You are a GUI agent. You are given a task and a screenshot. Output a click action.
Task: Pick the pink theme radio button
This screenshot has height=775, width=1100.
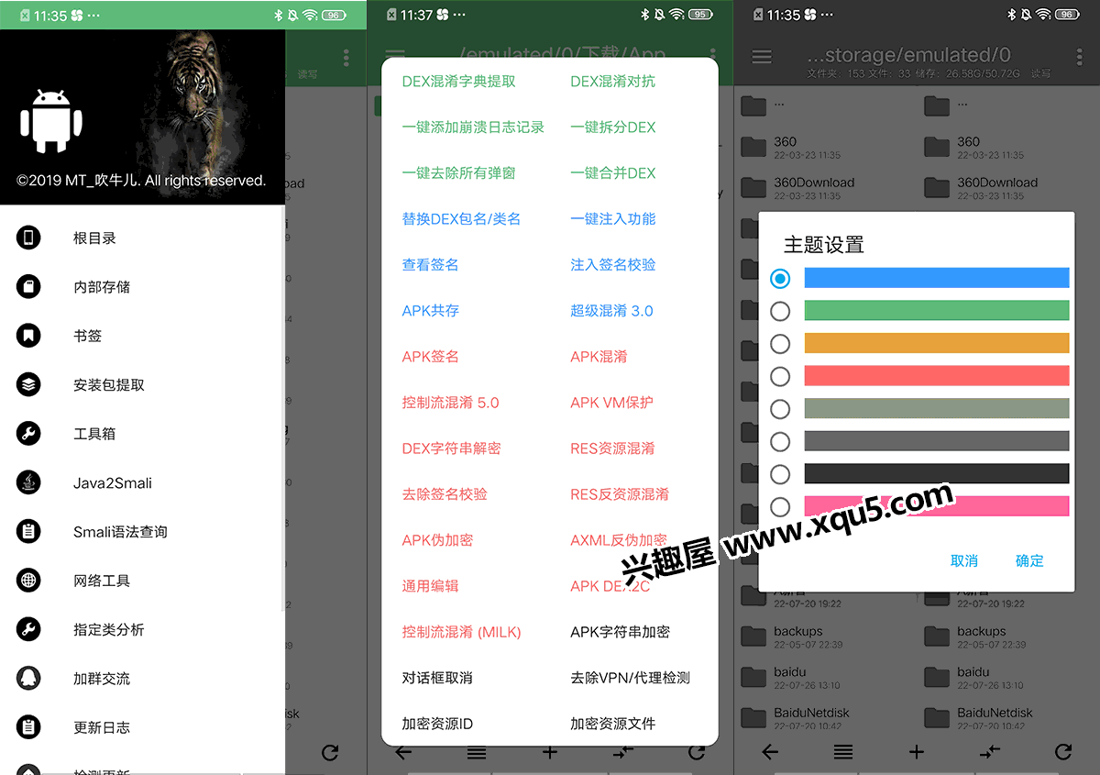click(780, 507)
